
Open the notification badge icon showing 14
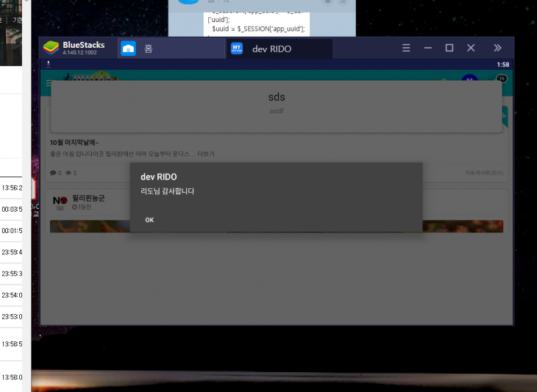(x=502, y=79)
